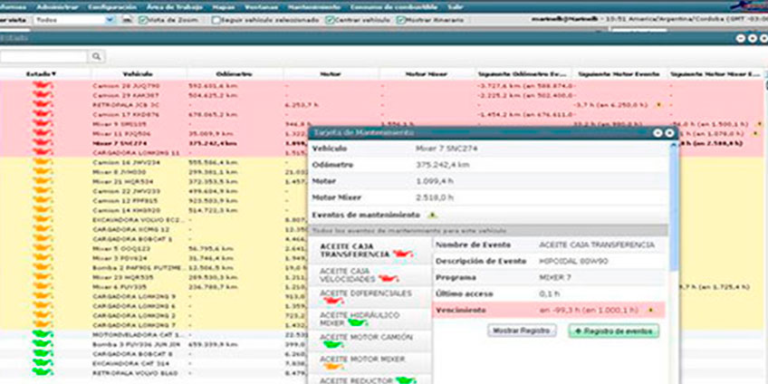Click the search magnifier icon above the table
The image size is (768, 384).
tap(97, 56)
